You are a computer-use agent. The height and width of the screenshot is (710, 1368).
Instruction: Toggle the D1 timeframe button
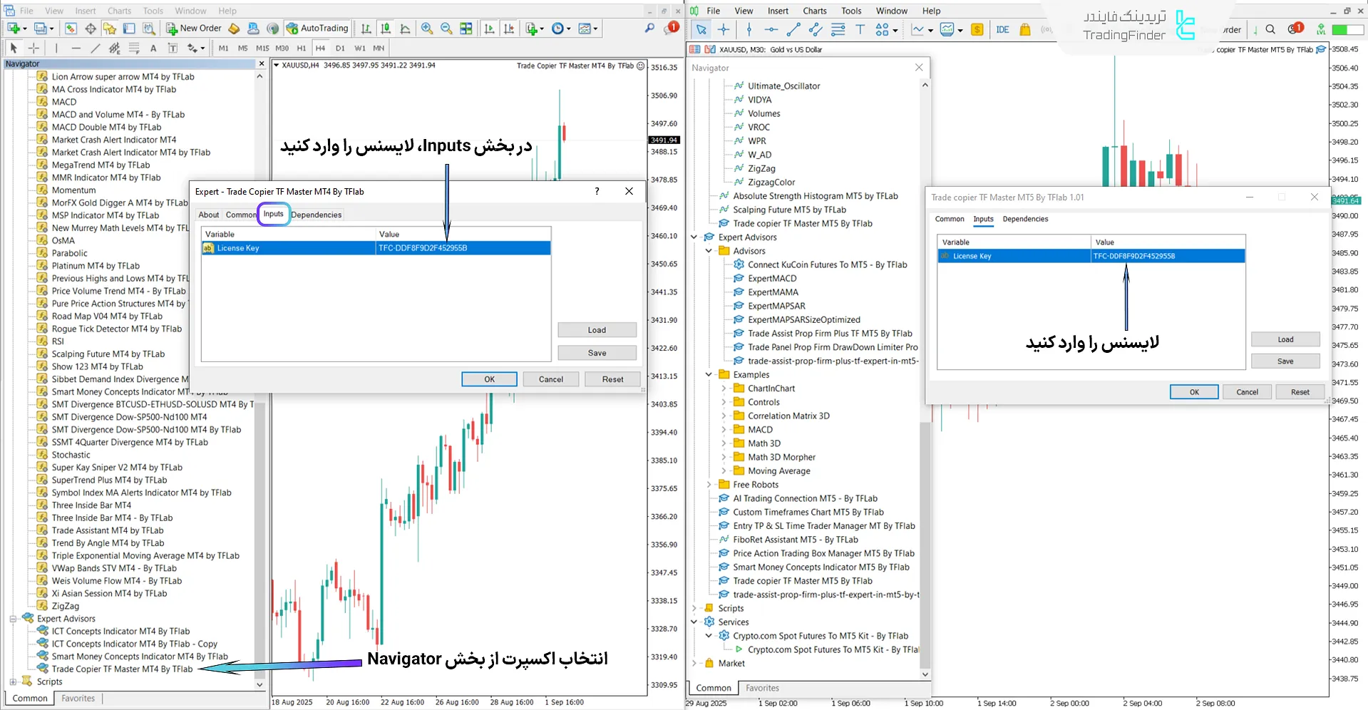click(340, 48)
